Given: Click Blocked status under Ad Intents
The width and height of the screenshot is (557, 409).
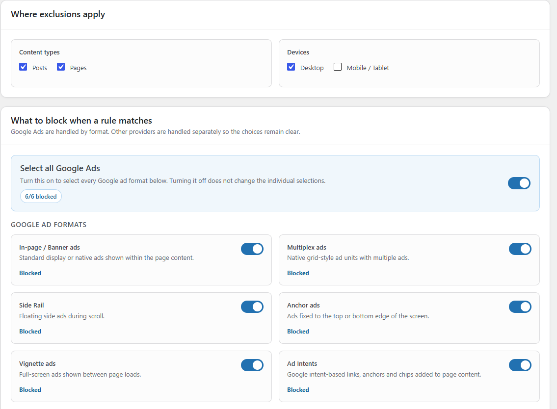Looking at the screenshot, I should click(x=298, y=389).
